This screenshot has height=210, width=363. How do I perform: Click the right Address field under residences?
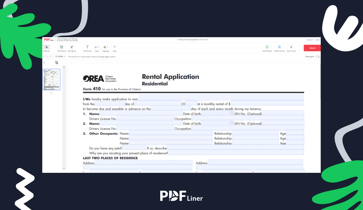pos(255,162)
